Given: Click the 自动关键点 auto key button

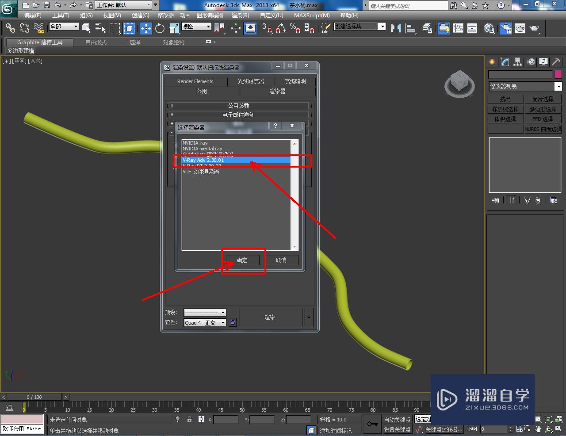Looking at the screenshot, I should click(x=397, y=420).
